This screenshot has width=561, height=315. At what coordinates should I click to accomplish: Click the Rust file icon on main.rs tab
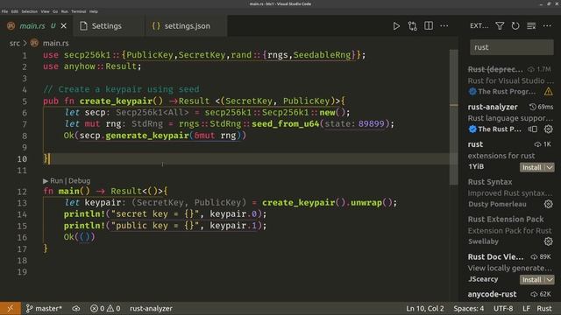[x=11, y=25]
